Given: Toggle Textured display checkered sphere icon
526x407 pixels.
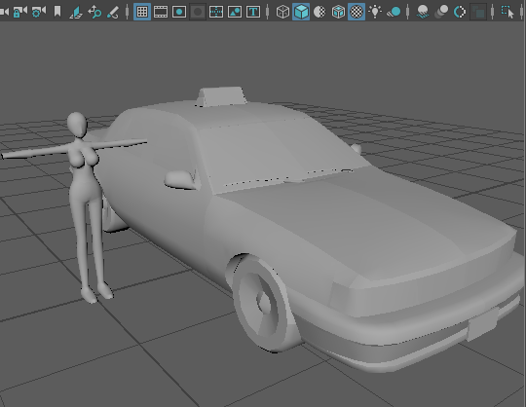Looking at the screenshot, I should click(357, 12).
